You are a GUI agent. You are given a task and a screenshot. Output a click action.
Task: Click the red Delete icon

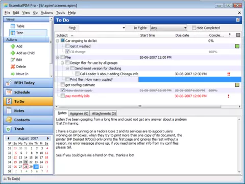(13, 66)
